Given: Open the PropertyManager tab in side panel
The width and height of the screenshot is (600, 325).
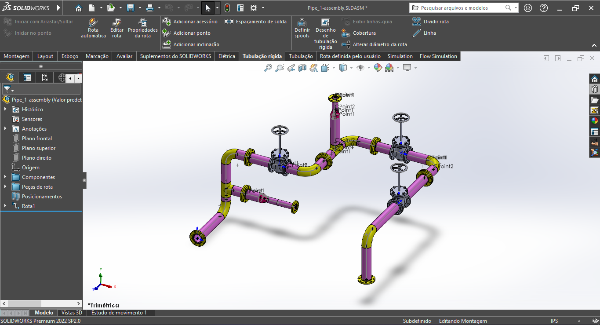Looking at the screenshot, I should click(x=27, y=78).
